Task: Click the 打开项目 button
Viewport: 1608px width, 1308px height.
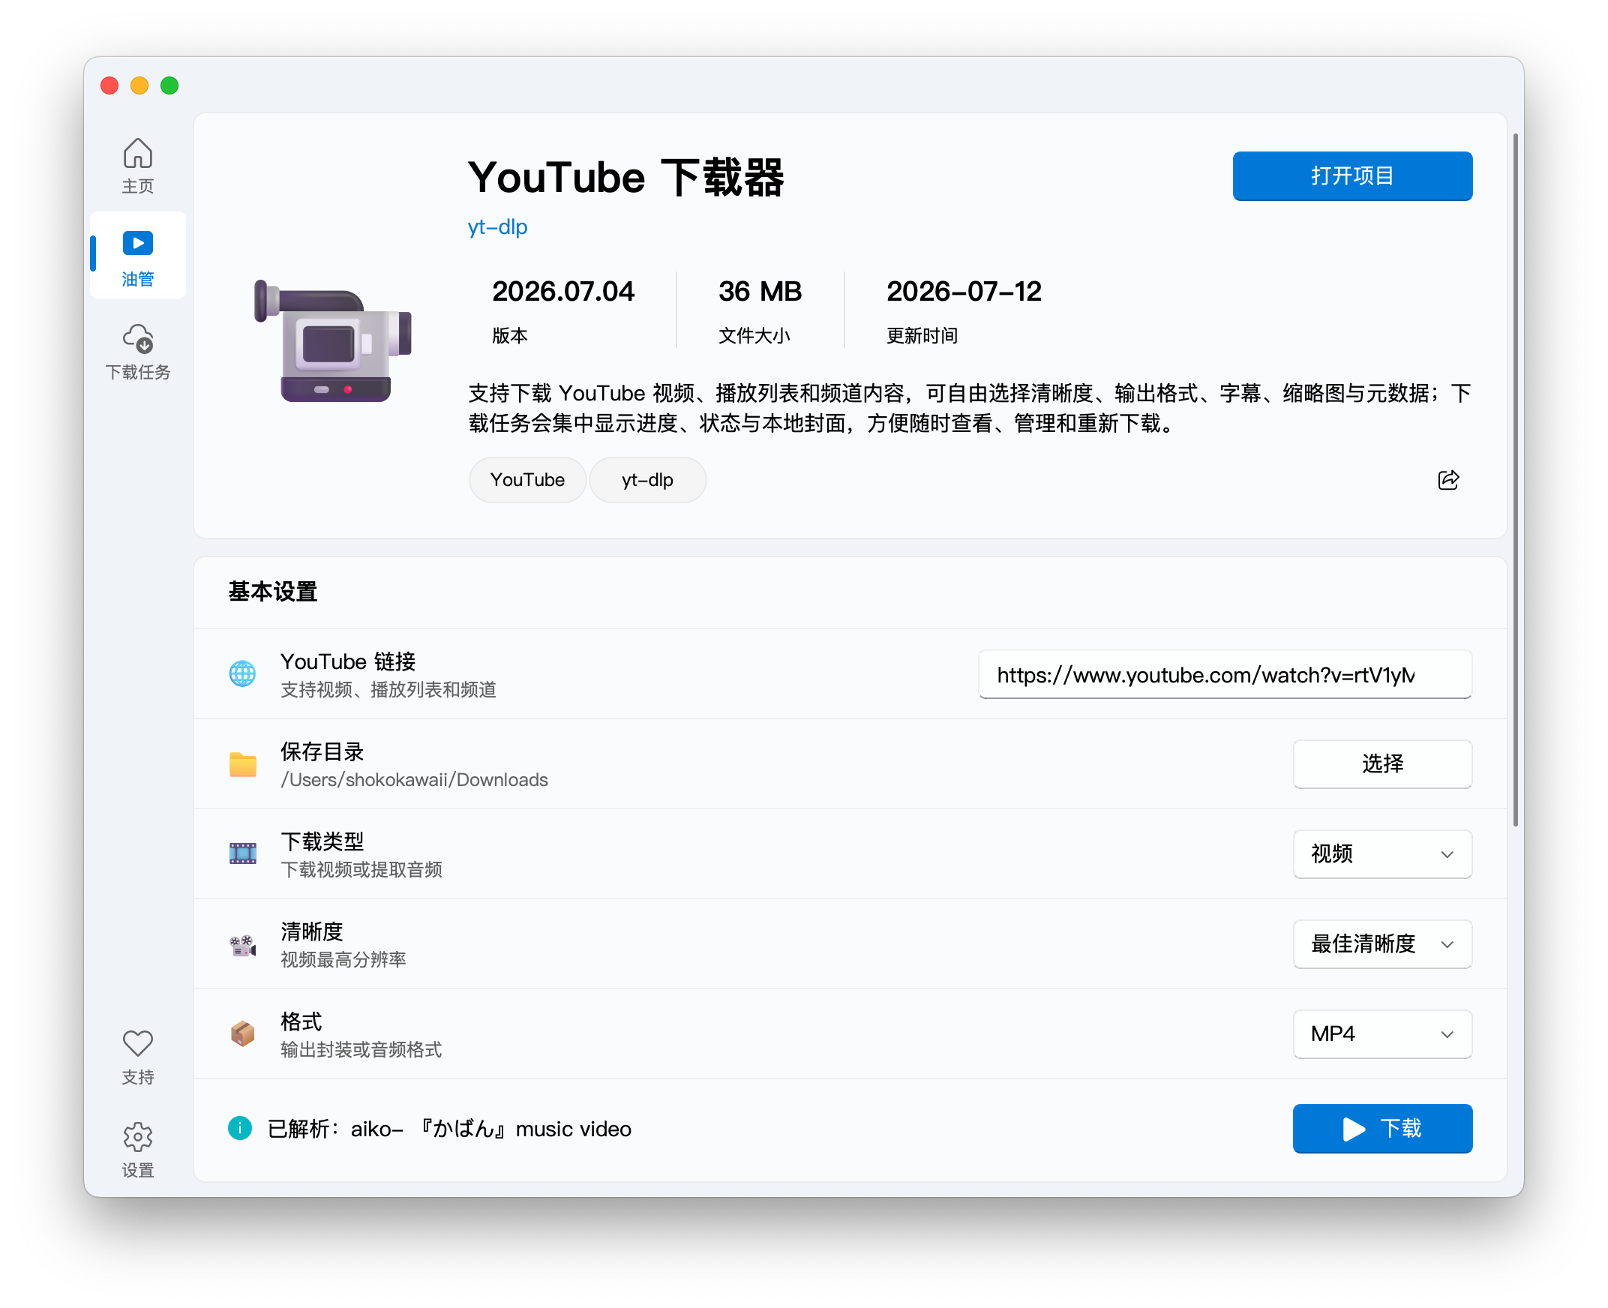Action: coord(1352,176)
